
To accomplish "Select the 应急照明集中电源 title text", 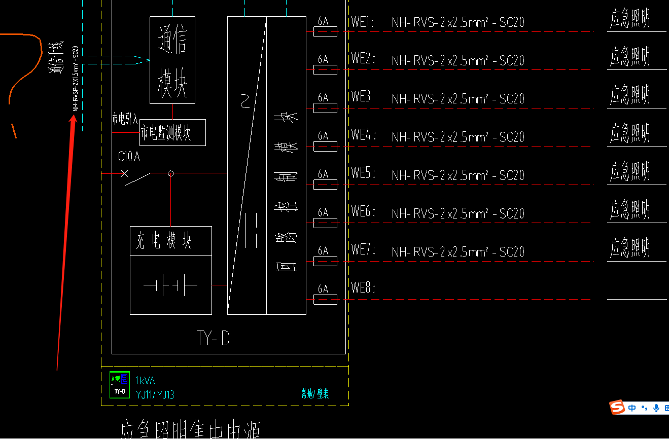I will (191, 429).
